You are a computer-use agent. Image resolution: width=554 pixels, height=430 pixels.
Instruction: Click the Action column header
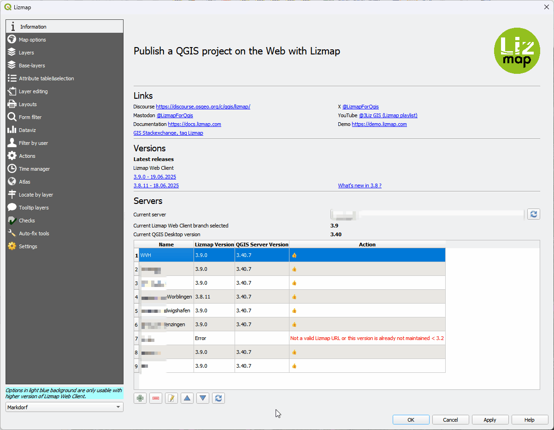coord(367,245)
